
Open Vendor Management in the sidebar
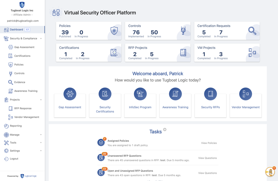[x=27, y=117]
